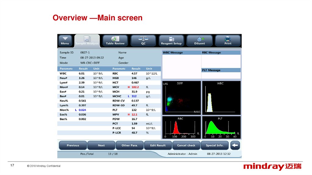Select the Eos# result 0.21
The image size is (312, 175).
pyautogui.click(x=82, y=92)
